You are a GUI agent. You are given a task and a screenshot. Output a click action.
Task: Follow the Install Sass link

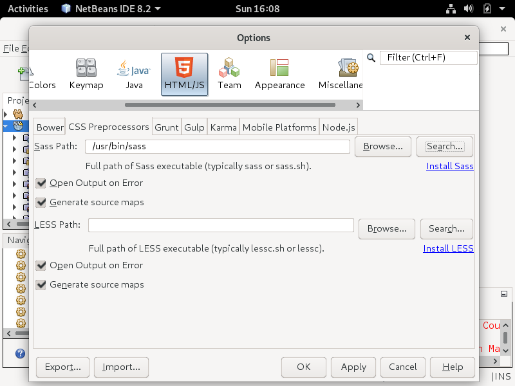tap(450, 167)
